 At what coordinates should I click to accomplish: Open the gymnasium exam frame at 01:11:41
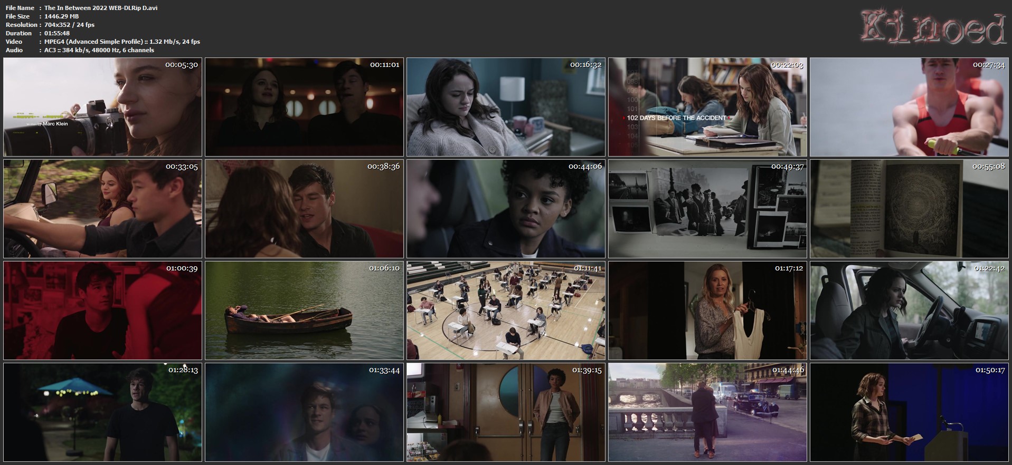coord(506,311)
